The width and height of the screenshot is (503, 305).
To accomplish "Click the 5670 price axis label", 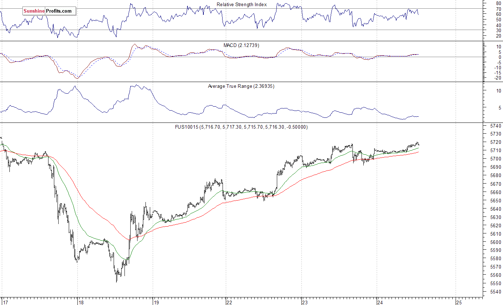I will pyautogui.click(x=495, y=184).
